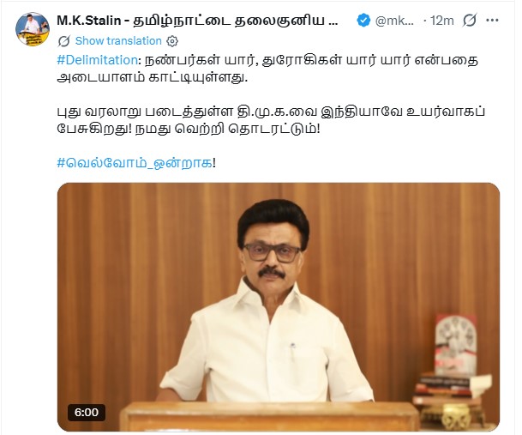Click the @mk... account handle
Image resolution: width=522 pixels, height=435 pixels.
[x=394, y=21]
